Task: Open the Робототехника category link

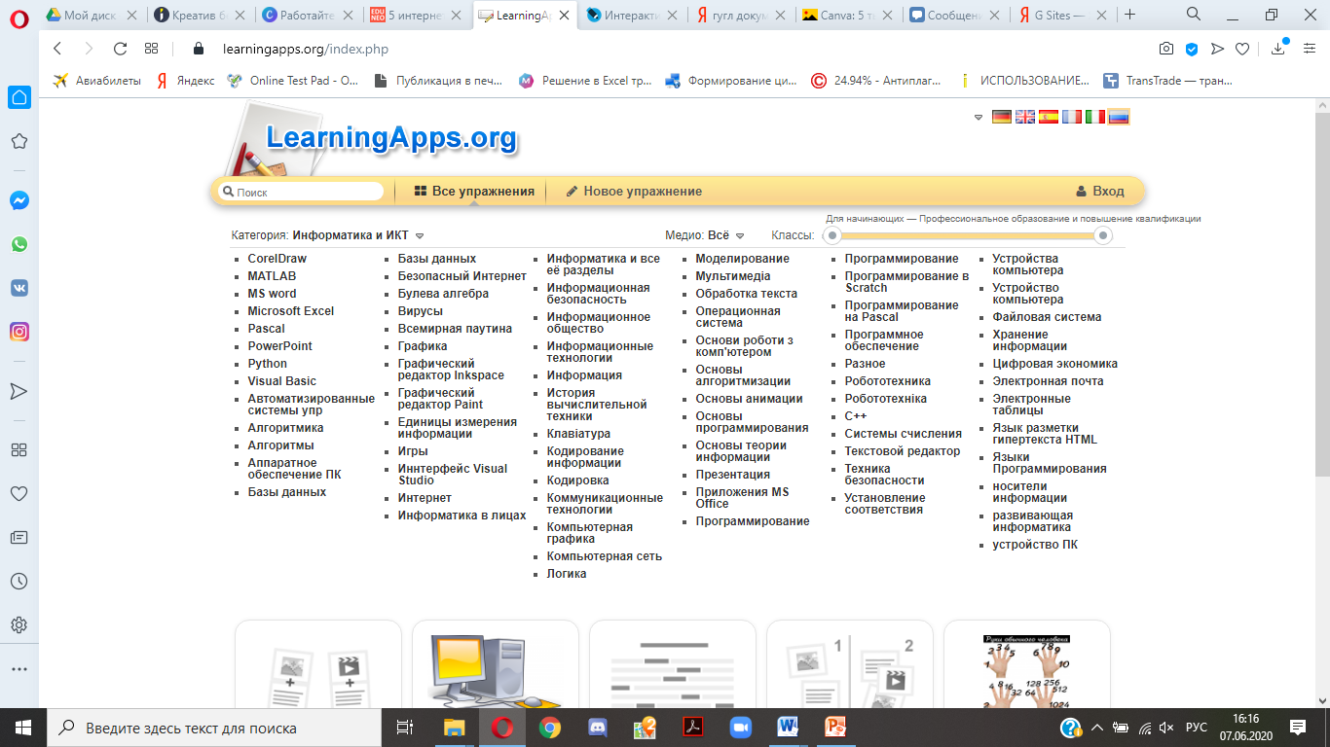Action: [887, 381]
